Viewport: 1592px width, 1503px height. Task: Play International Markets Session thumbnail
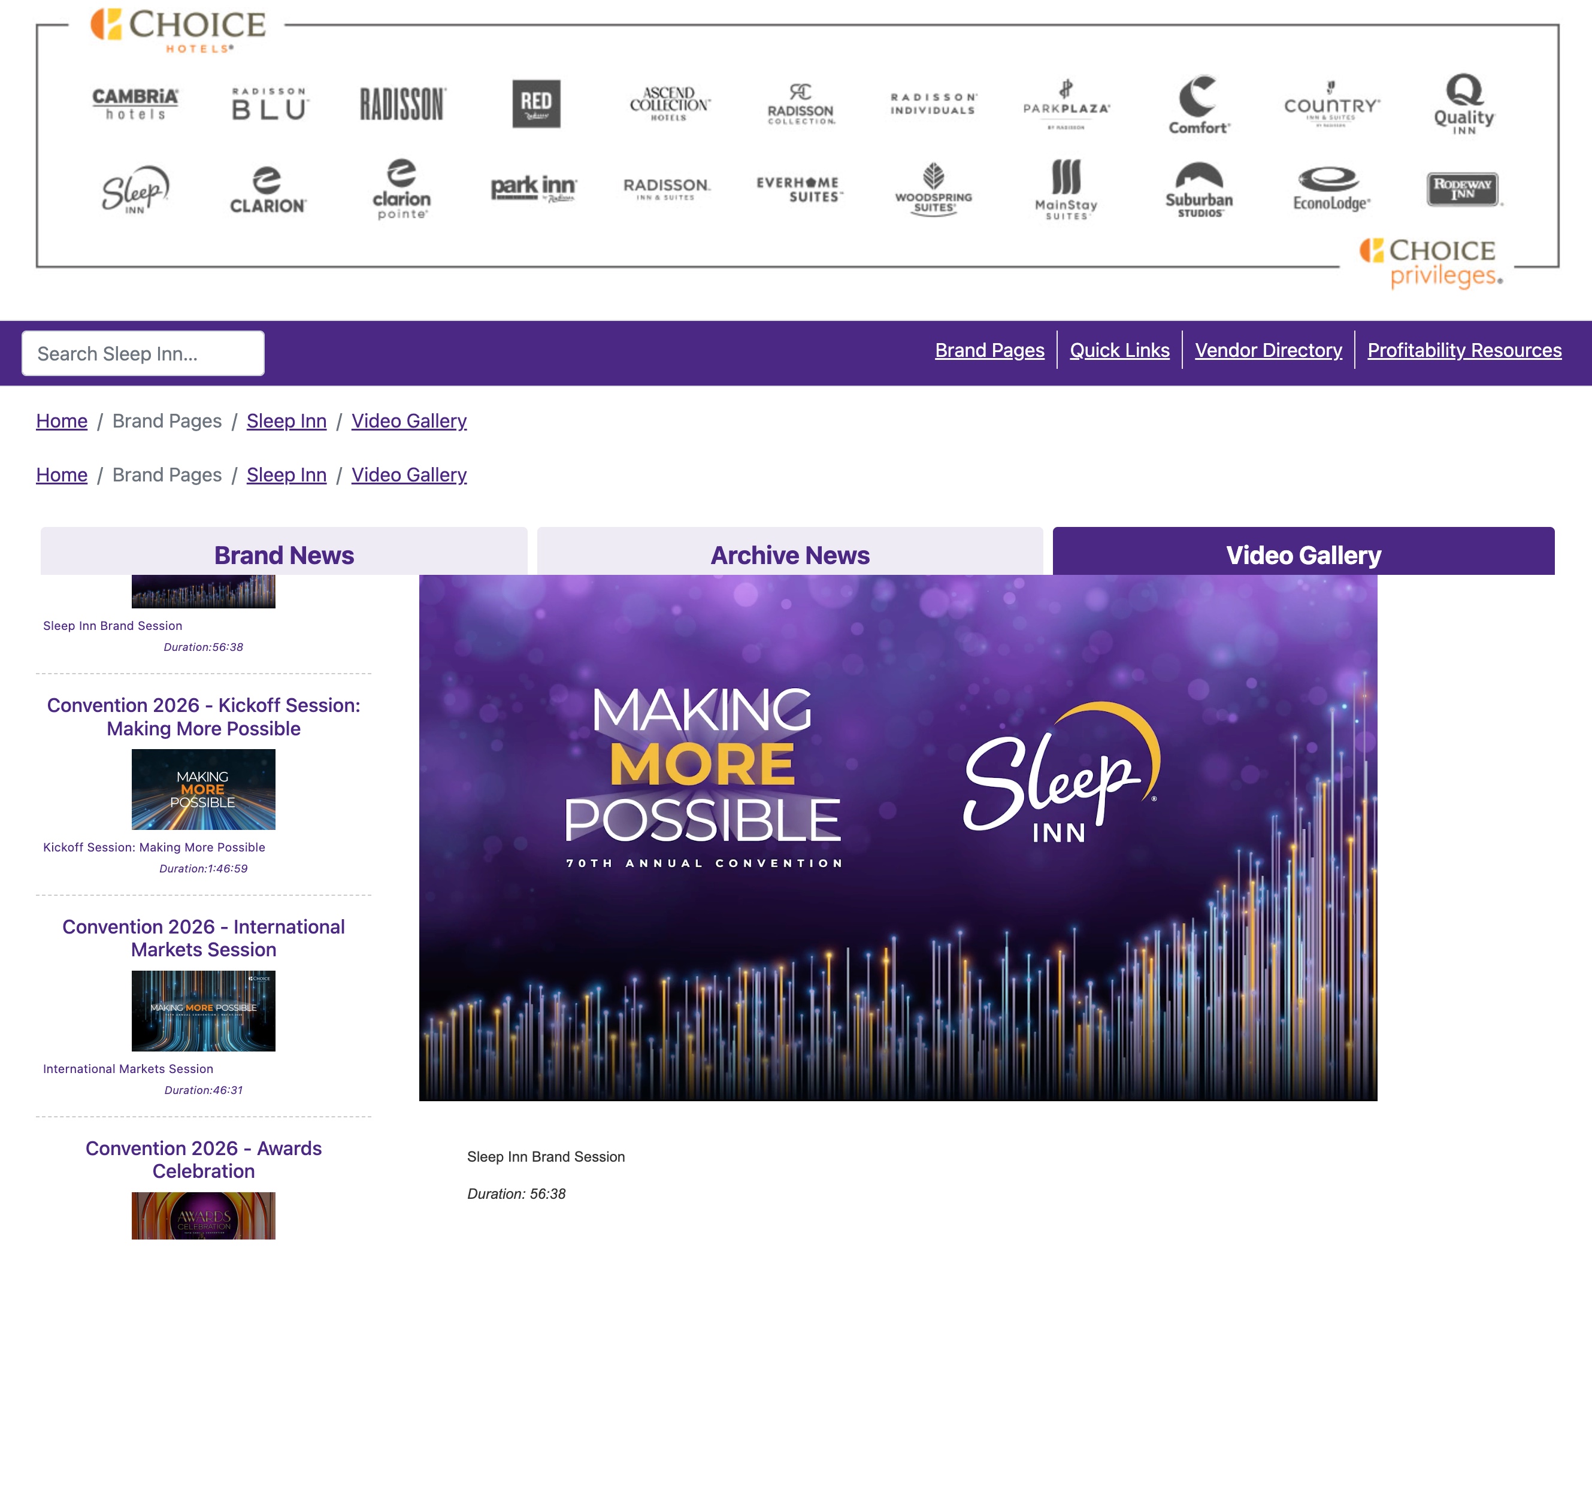204,1011
